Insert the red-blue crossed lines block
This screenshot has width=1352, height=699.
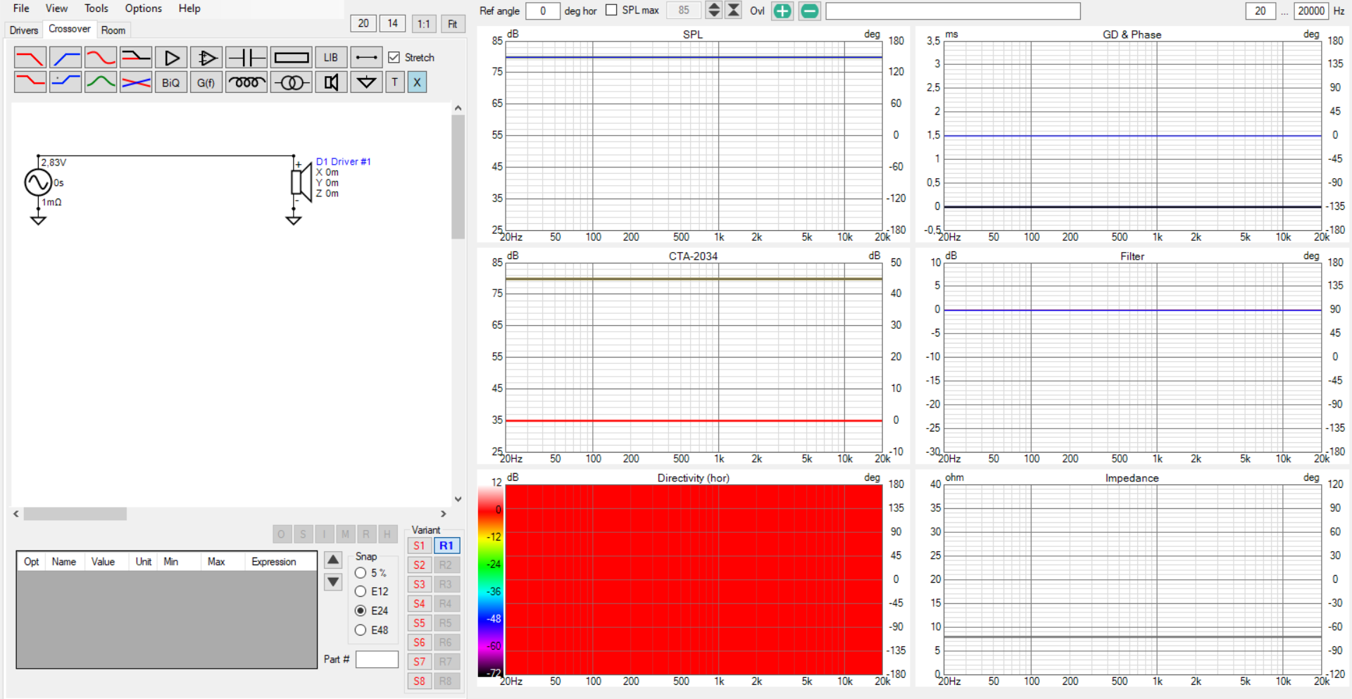(x=136, y=82)
